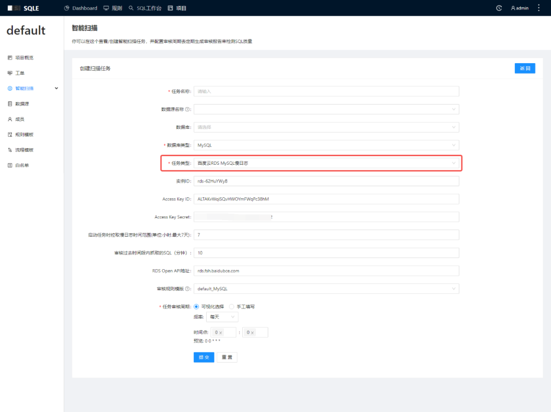551x412 pixels.
Task: Open the 任务类型 dropdown
Action: 326,163
